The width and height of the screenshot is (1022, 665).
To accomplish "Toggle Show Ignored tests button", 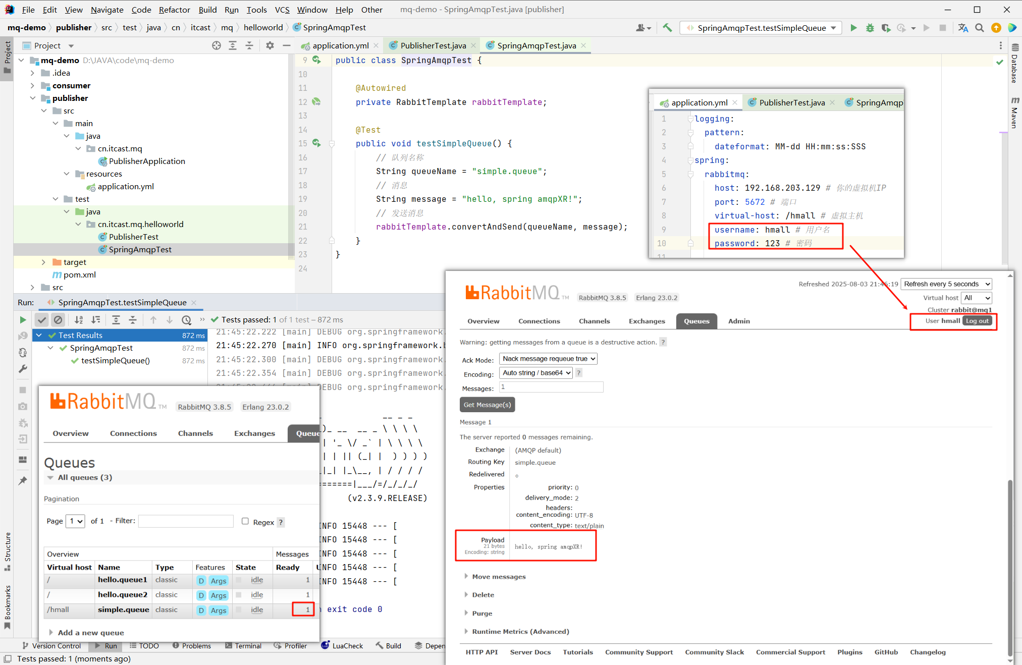I will coord(58,320).
